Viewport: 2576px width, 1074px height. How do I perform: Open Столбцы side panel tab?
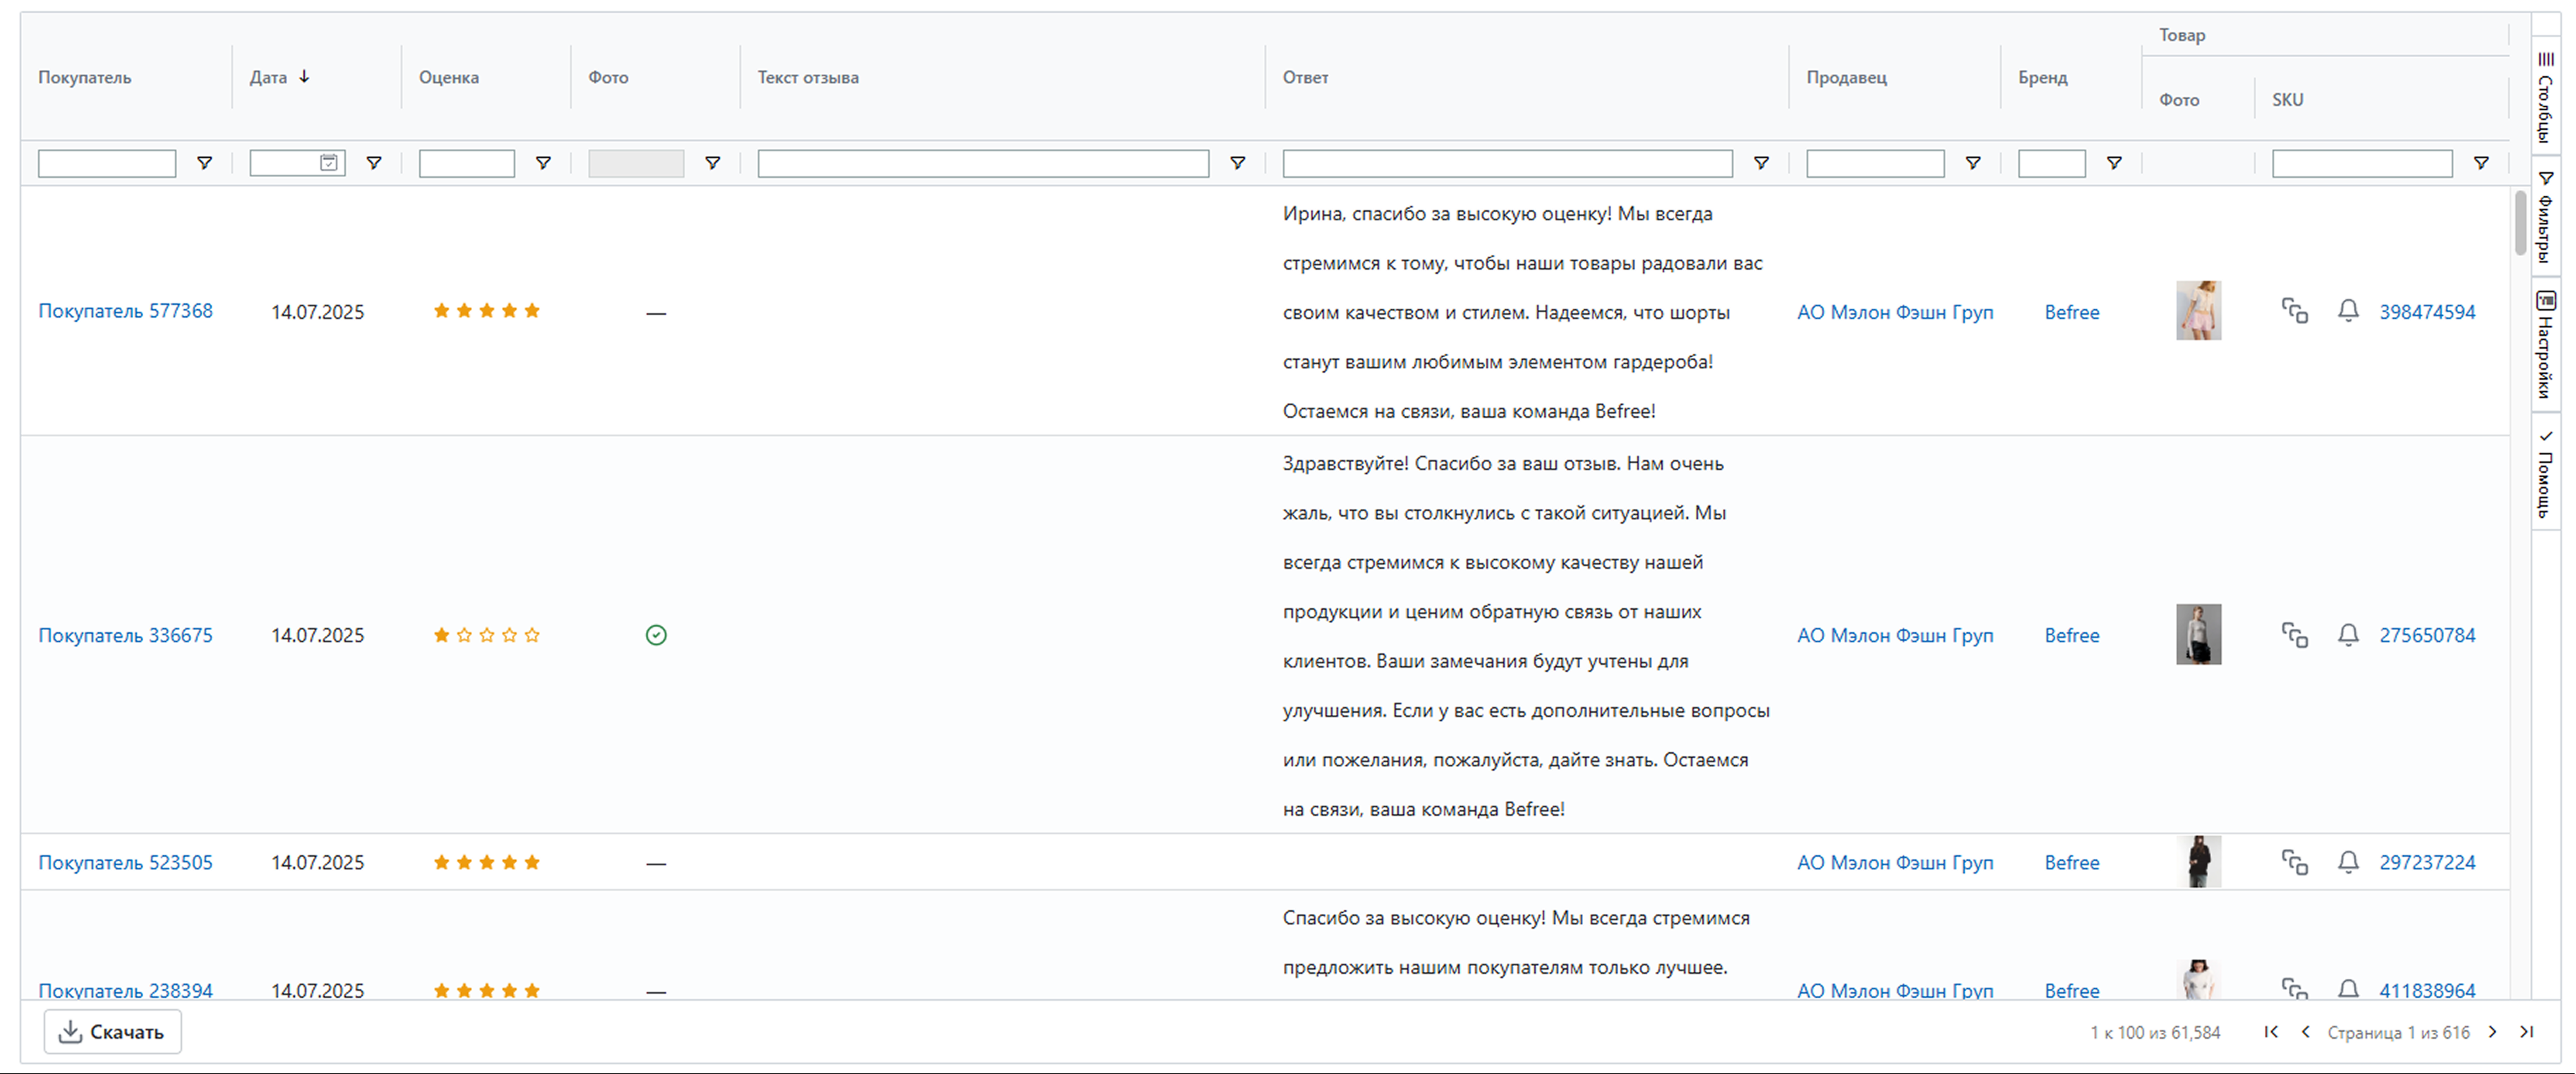[2546, 96]
